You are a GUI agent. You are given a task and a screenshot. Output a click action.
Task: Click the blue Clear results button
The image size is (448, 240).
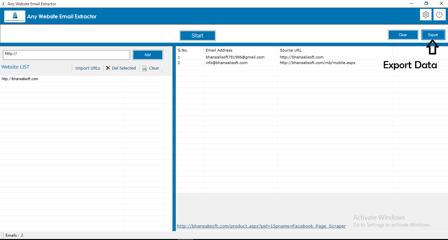pyautogui.click(x=403, y=35)
